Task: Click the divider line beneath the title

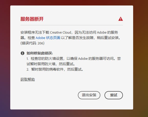Action: [x=72, y=25]
